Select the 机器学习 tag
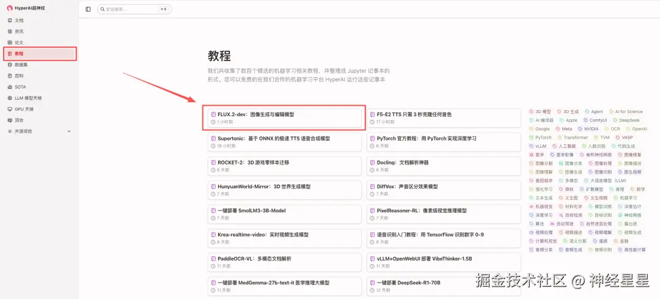Viewport: 660px width, 299px height. coord(625,197)
